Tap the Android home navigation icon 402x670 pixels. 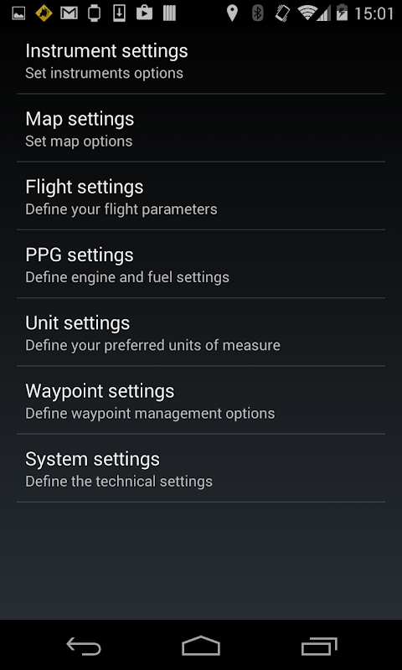(x=201, y=646)
